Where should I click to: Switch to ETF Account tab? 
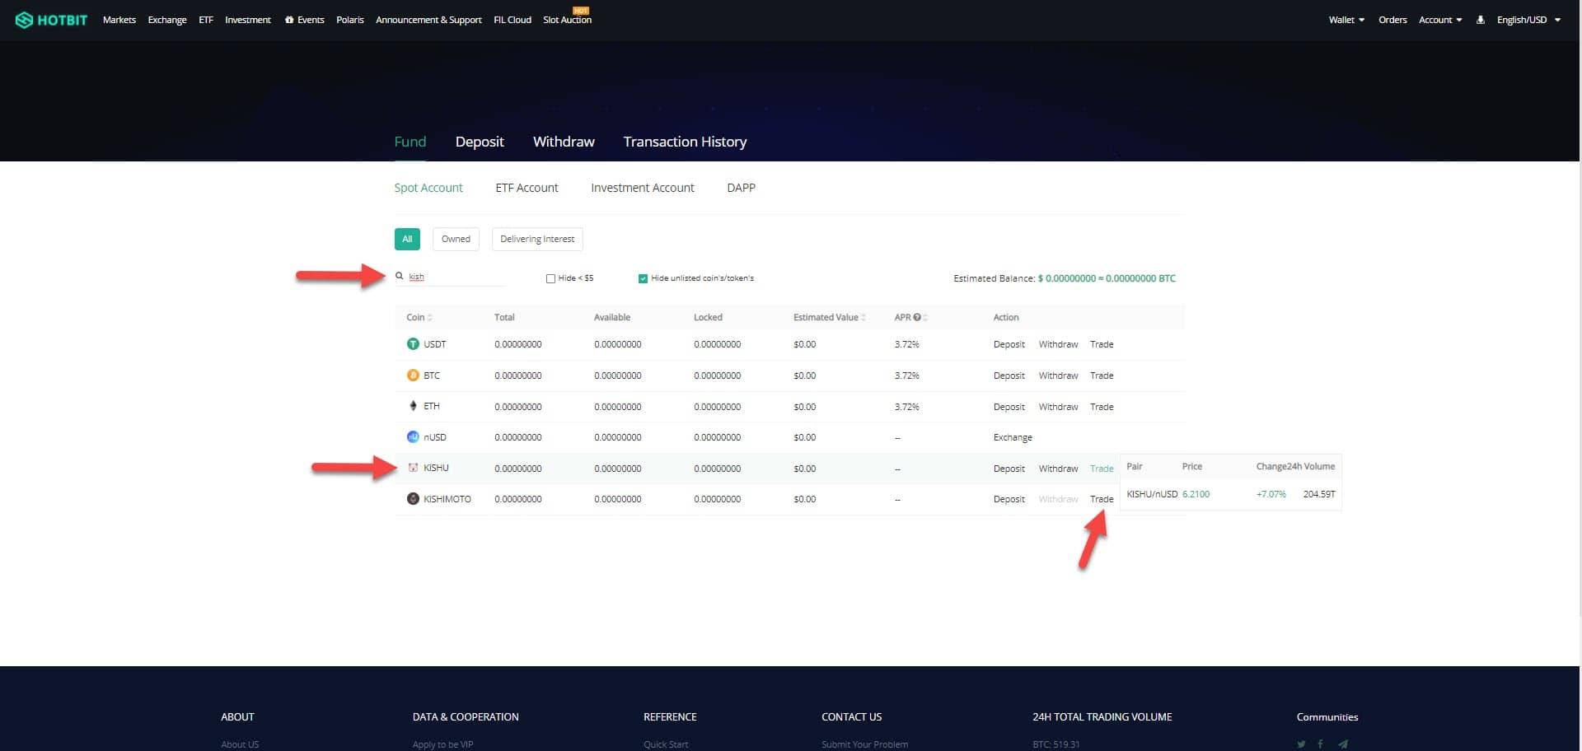527,188
